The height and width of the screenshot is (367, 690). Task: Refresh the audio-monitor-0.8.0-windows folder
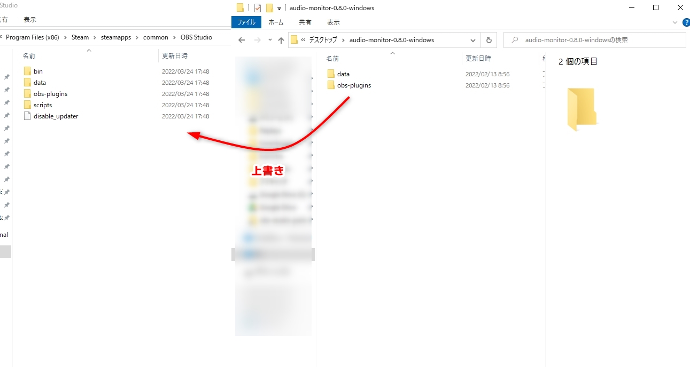click(x=489, y=40)
